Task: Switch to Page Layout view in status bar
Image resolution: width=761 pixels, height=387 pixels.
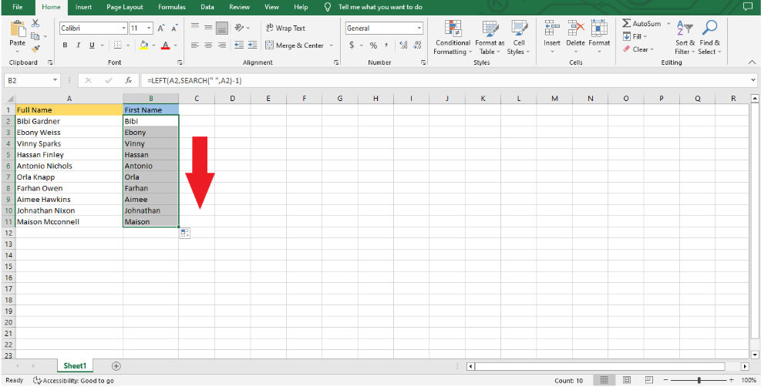Action: tap(628, 380)
